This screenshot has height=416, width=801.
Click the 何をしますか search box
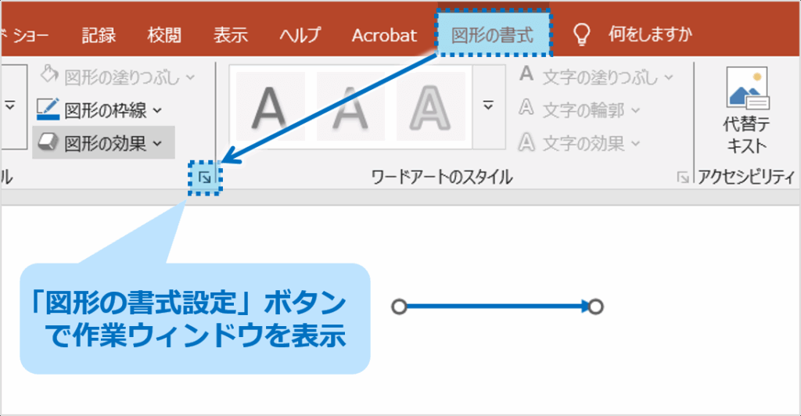[644, 35]
